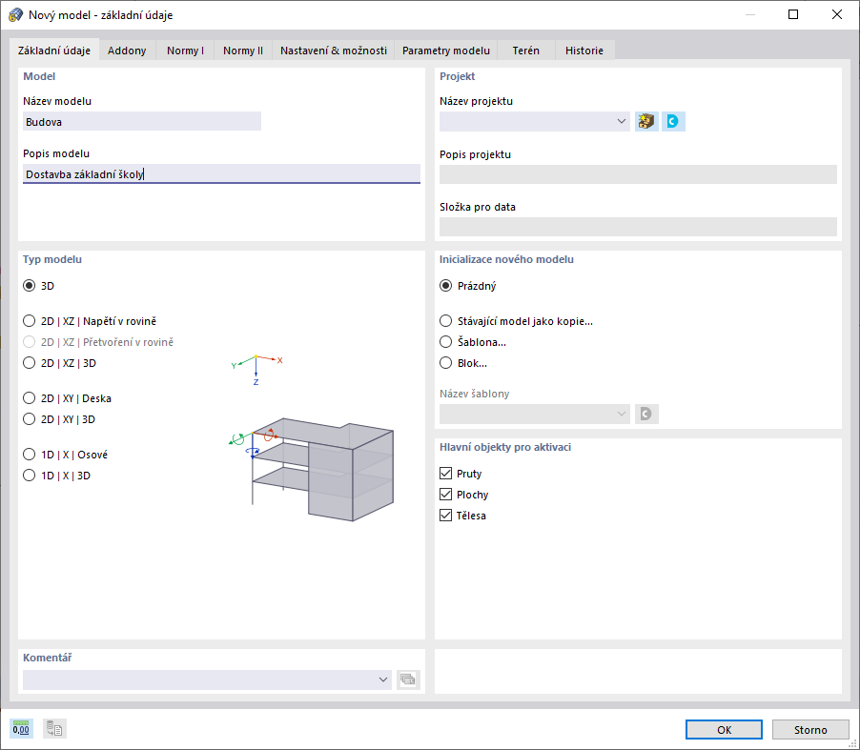Click the Název modelu input field
This screenshot has width=860, height=750.
141,121
